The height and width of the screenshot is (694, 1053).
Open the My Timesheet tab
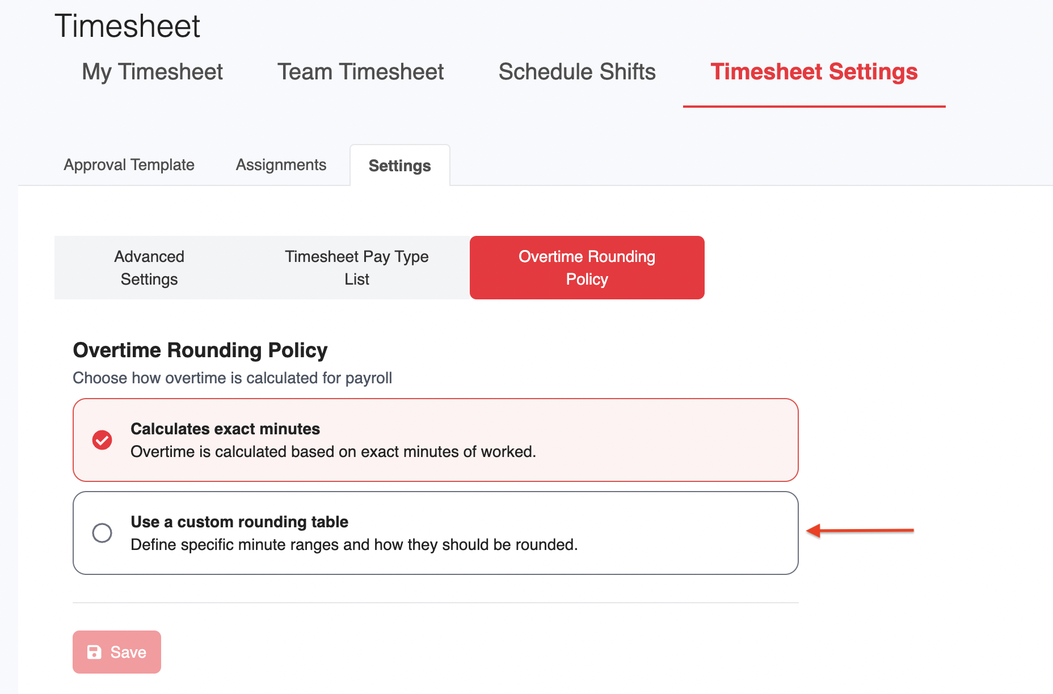(x=152, y=72)
